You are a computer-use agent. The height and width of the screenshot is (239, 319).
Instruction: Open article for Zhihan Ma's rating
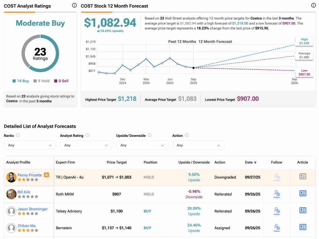point(303,227)
